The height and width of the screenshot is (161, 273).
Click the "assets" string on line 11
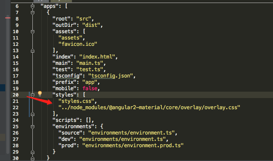tap(70, 38)
